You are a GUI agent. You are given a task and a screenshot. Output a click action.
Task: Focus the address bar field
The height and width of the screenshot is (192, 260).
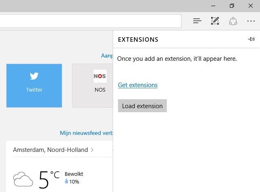90,21
